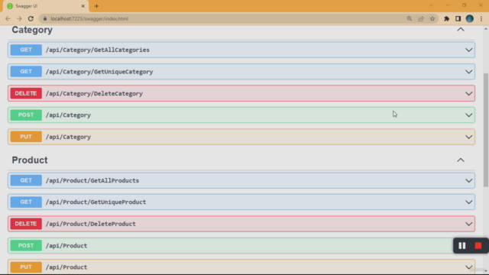Click GET badge for GetUniqueProduct
The height and width of the screenshot is (275, 489).
26,202
